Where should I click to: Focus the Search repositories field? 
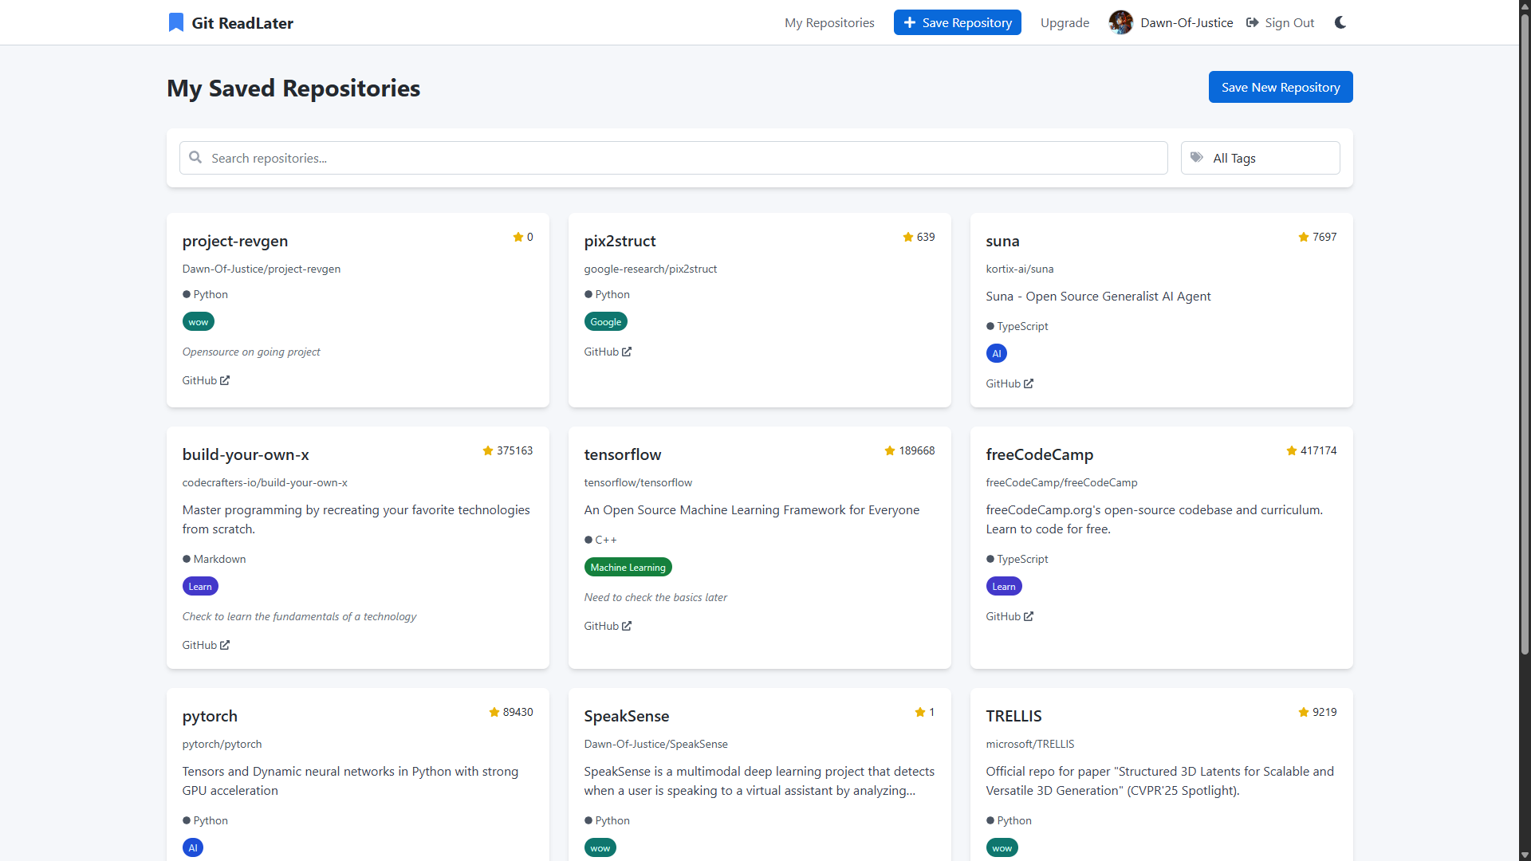pyautogui.click(x=674, y=158)
